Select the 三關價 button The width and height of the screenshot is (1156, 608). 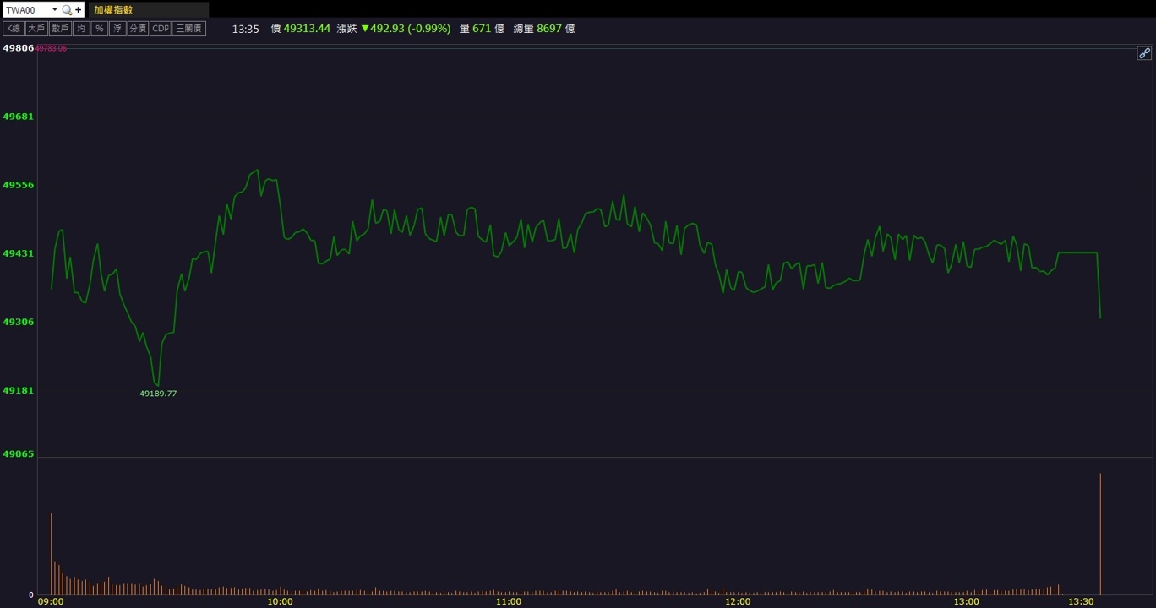pyautogui.click(x=188, y=29)
